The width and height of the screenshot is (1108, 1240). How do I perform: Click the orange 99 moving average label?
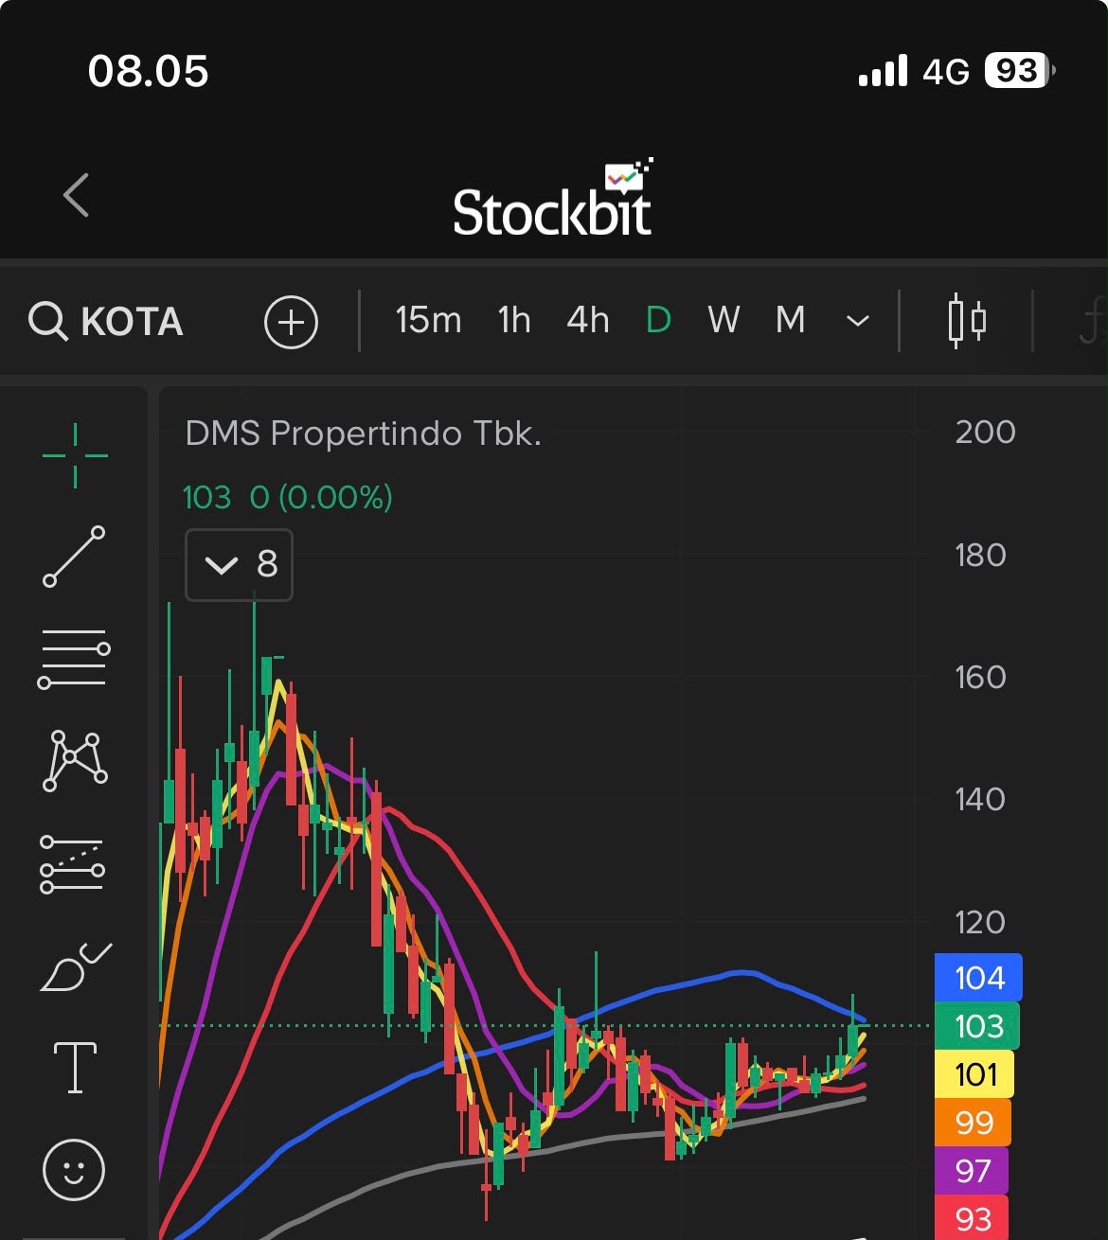(x=973, y=1123)
